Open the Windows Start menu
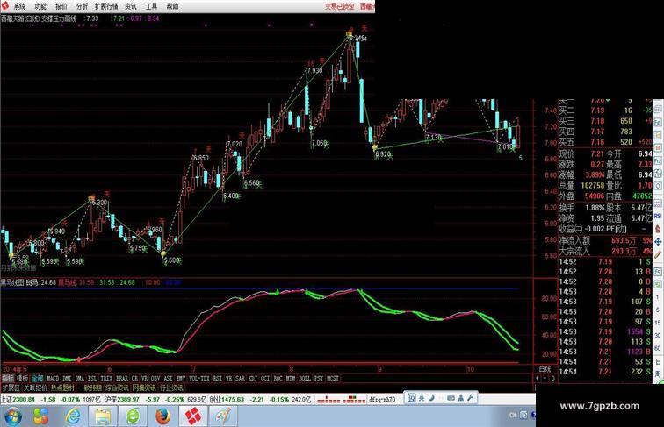Screen dimensions: 664x427 click(x=12, y=416)
